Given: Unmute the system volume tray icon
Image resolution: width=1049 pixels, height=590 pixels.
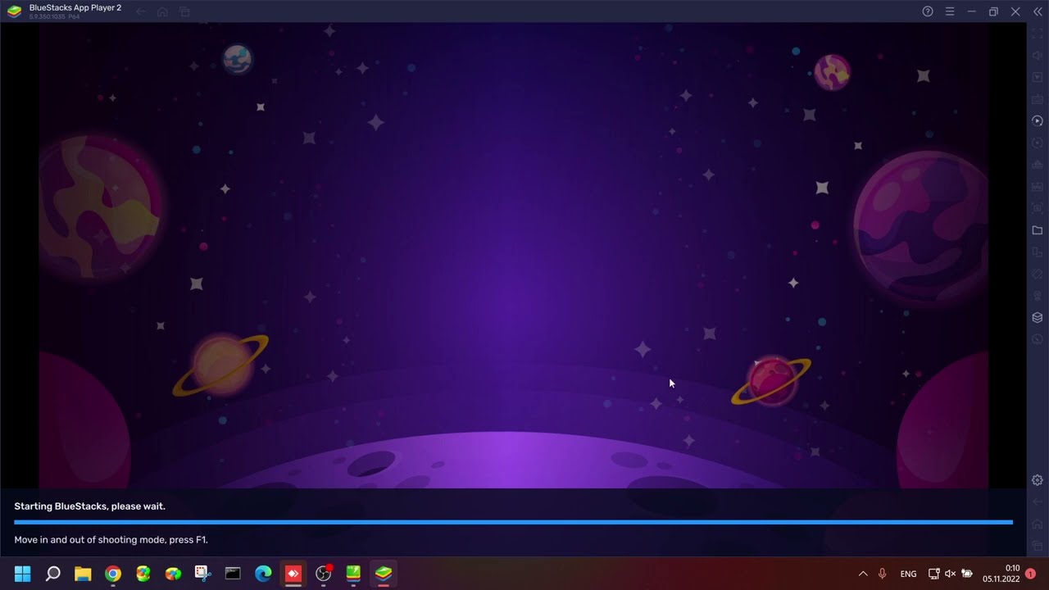Looking at the screenshot, I should tap(950, 574).
